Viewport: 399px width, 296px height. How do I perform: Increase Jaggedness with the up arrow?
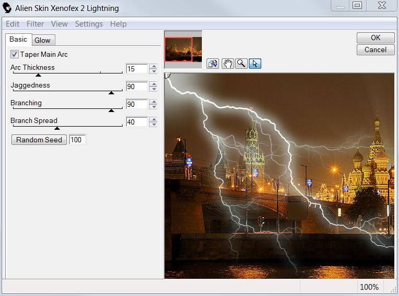[x=153, y=84]
